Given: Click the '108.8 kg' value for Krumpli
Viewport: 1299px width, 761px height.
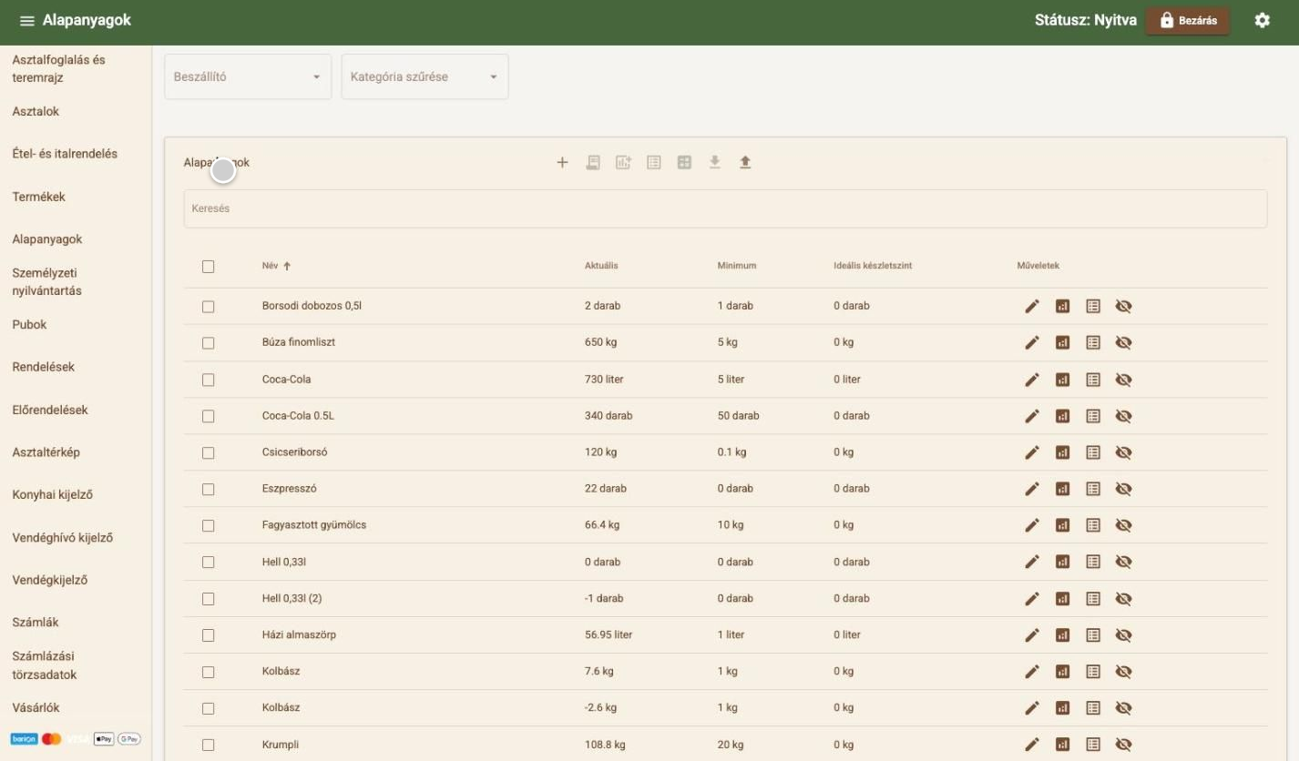Looking at the screenshot, I should tap(605, 745).
